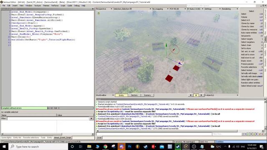Click Compiled without errors status bar
The height and width of the screenshot is (150, 267).
24,108
